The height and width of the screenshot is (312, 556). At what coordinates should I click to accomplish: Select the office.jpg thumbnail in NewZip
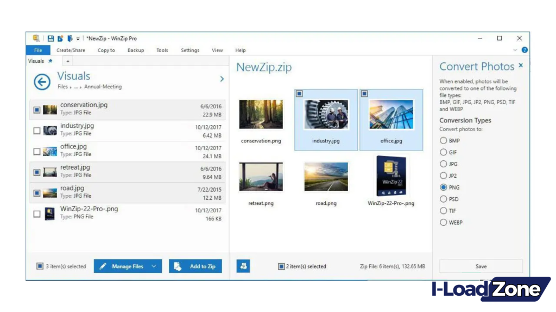(x=391, y=114)
